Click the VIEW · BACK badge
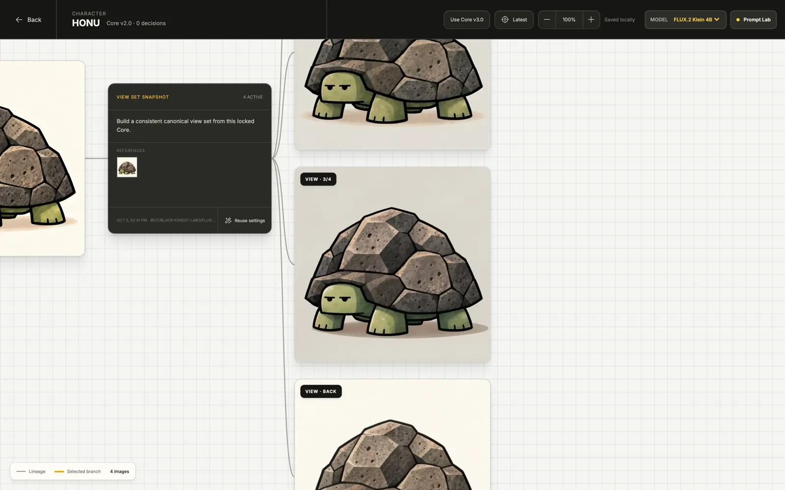The height and width of the screenshot is (490, 785). pyautogui.click(x=321, y=392)
